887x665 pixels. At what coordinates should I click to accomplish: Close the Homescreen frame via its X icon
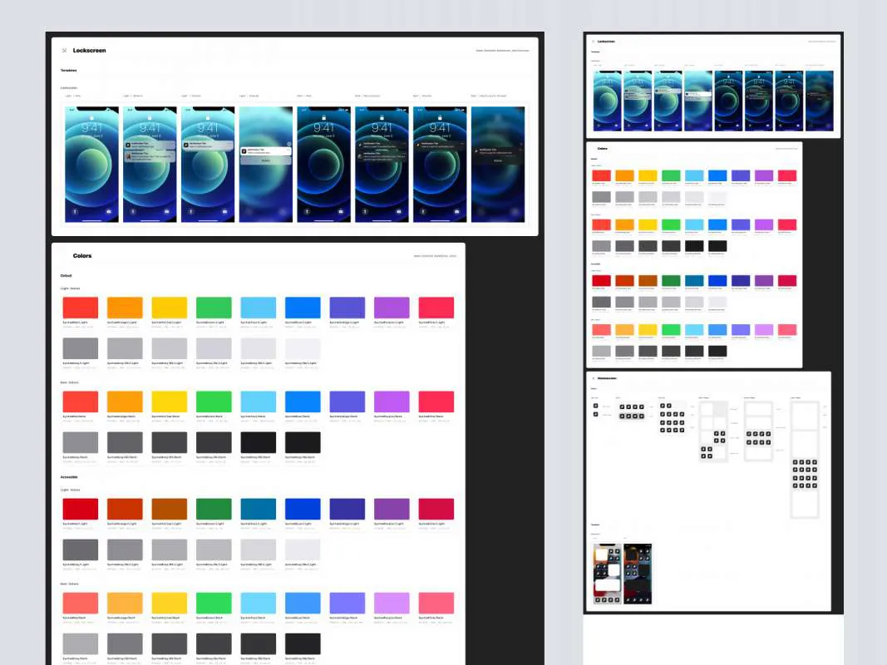[x=594, y=378]
